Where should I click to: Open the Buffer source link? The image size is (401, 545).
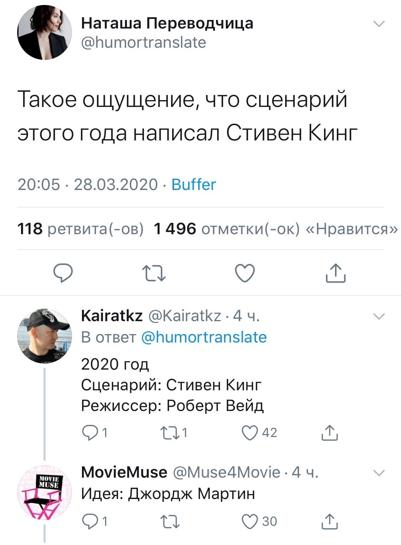(x=194, y=185)
